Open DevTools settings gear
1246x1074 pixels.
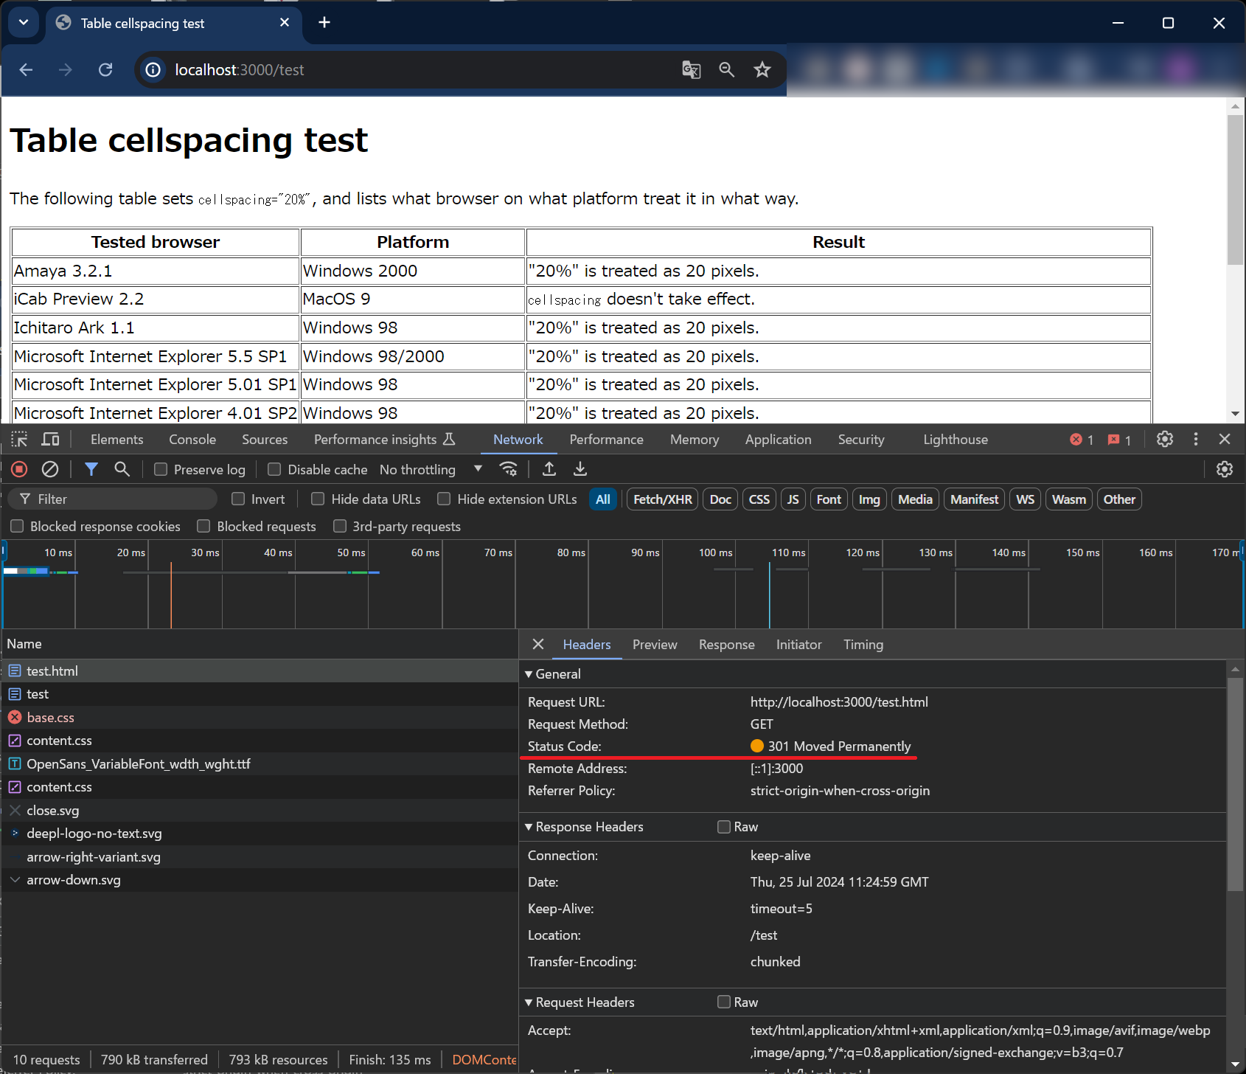1164,440
